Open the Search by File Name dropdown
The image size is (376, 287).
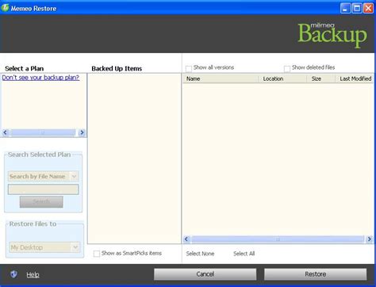tap(44, 176)
